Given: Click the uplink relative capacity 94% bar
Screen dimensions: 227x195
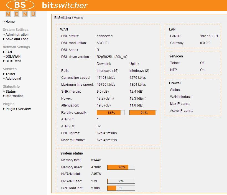Looking at the screenshot, I should coord(143,113).
